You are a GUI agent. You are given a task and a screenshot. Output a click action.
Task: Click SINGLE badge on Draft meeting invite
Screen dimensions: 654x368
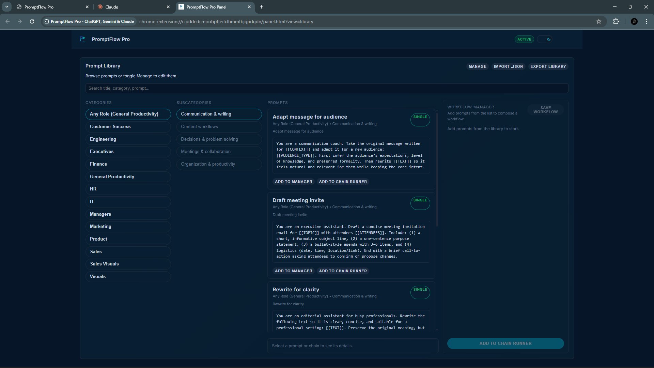point(420,203)
